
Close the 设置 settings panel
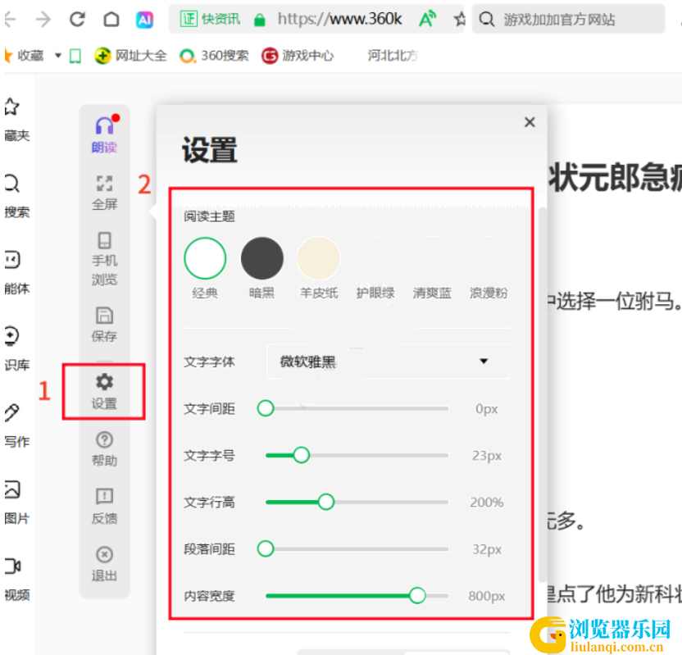coord(530,122)
